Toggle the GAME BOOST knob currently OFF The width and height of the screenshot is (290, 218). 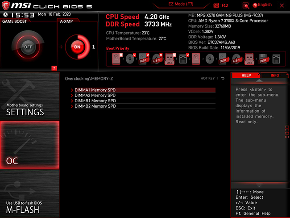tap(28, 47)
